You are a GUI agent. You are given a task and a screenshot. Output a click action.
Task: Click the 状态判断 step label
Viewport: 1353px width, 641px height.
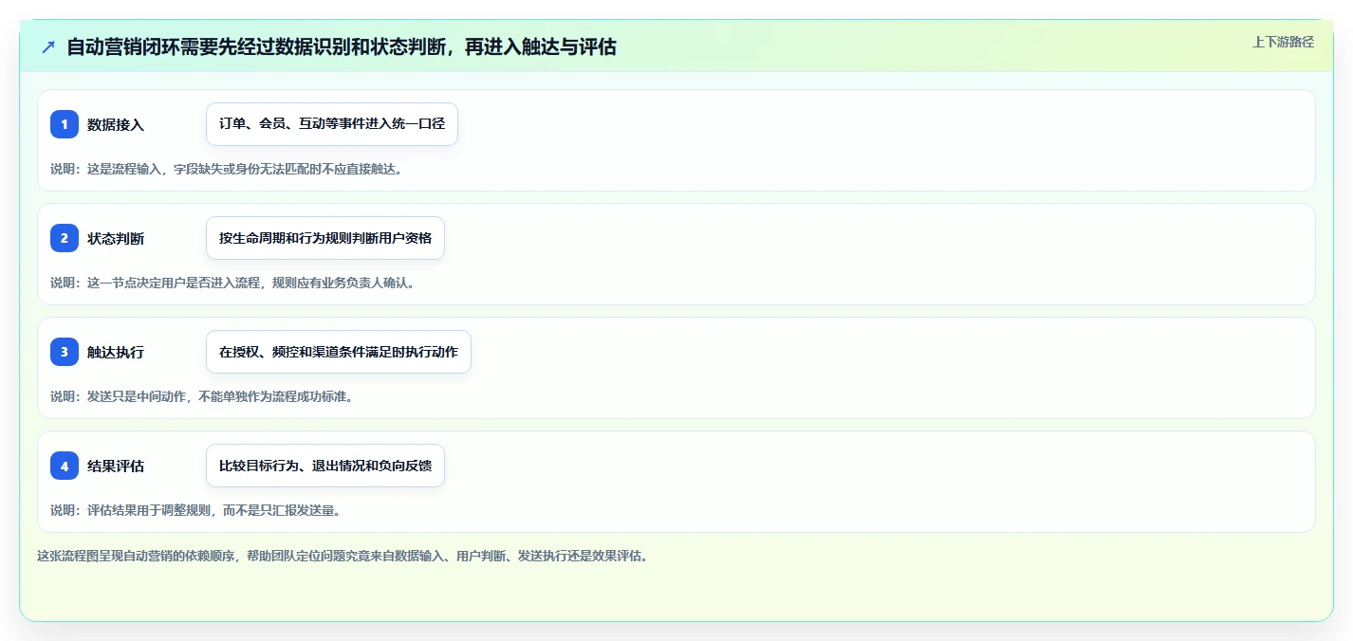(x=116, y=238)
